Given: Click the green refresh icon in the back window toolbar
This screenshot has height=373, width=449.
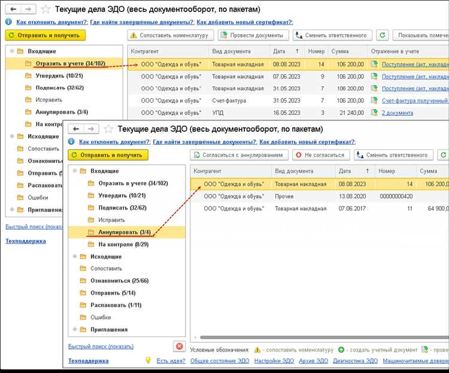Looking at the screenshot, I should click(383, 35).
